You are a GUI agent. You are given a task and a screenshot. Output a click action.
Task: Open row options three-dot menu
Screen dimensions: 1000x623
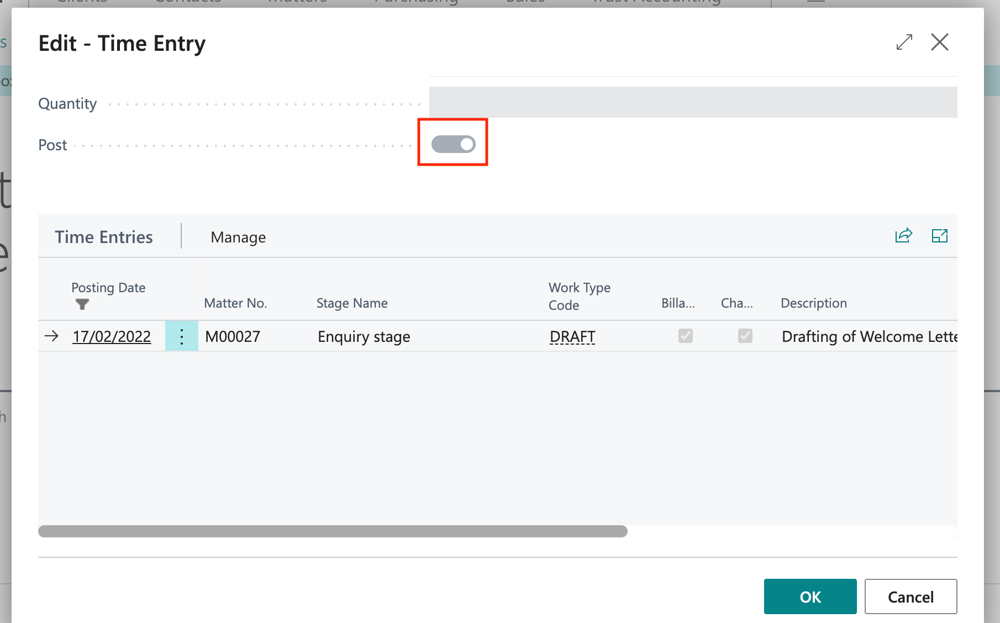[182, 336]
